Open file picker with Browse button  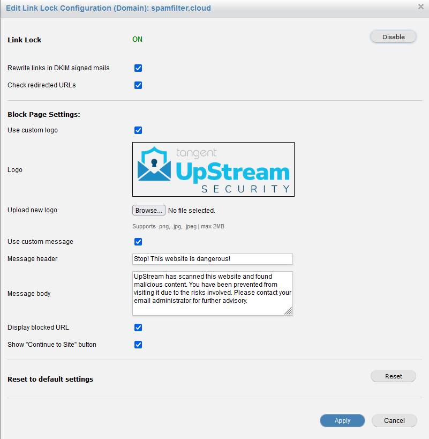[148, 211]
